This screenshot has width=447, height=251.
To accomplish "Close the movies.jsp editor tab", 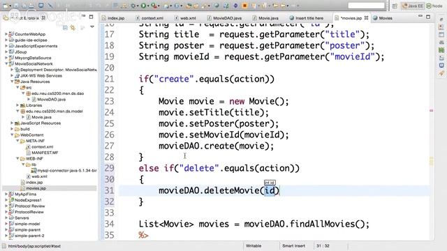I will tap(366, 17).
